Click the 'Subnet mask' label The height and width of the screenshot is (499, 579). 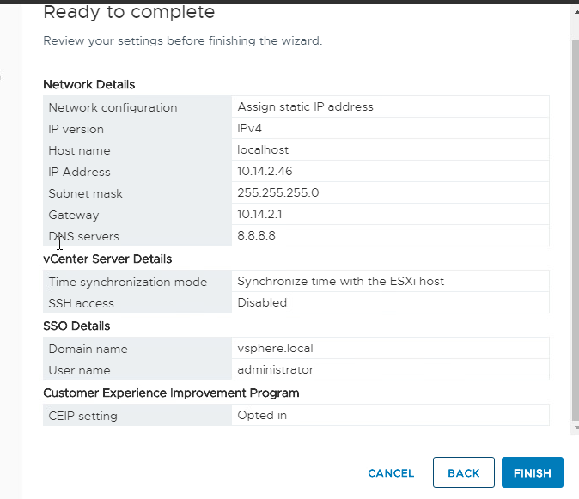tap(86, 193)
